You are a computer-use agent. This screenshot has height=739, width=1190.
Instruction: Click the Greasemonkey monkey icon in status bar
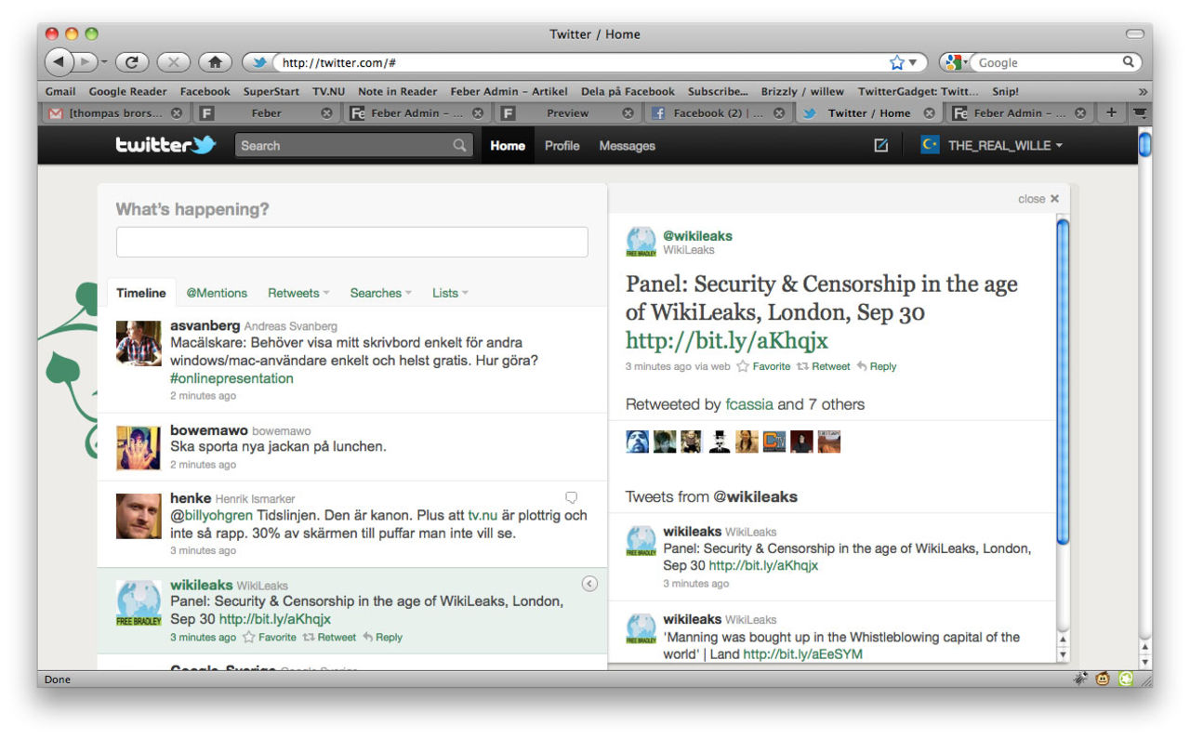click(x=1104, y=680)
